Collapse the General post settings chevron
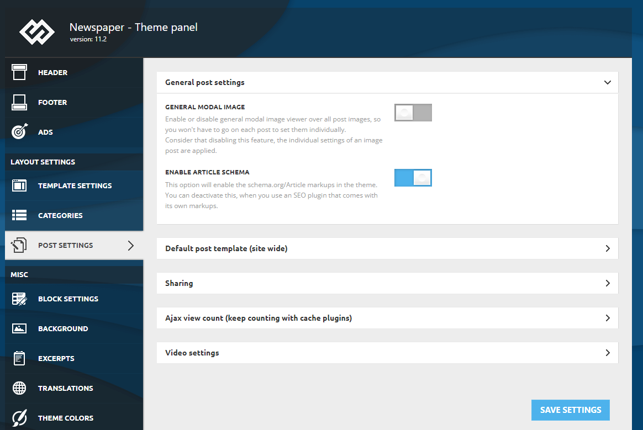This screenshot has height=430, width=643. 607,82
